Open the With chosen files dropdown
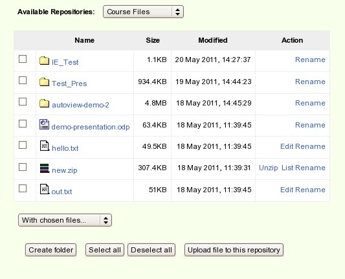Image resolution: width=345 pixels, height=279 pixels. coord(65,220)
